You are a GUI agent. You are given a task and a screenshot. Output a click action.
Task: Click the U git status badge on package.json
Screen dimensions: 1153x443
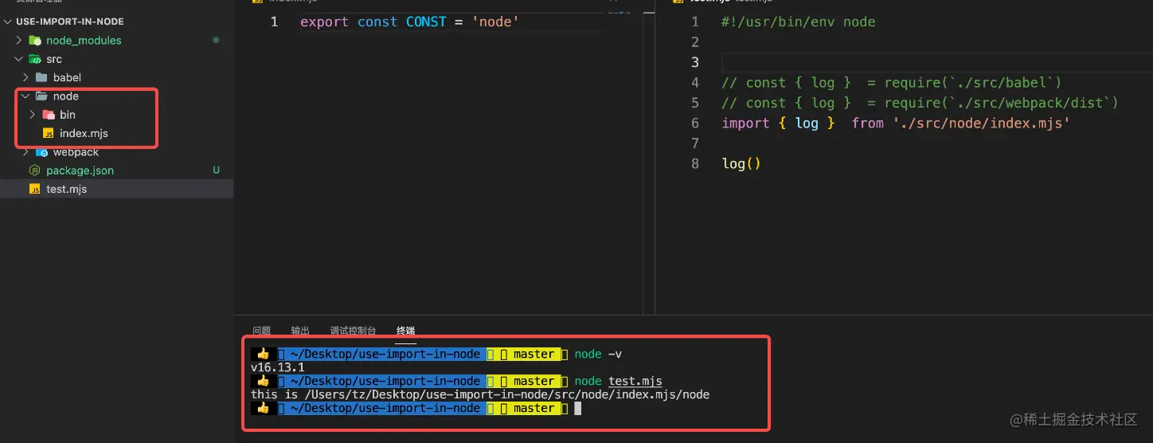(216, 171)
